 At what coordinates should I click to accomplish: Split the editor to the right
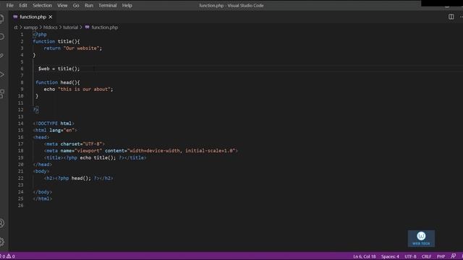coord(451,17)
